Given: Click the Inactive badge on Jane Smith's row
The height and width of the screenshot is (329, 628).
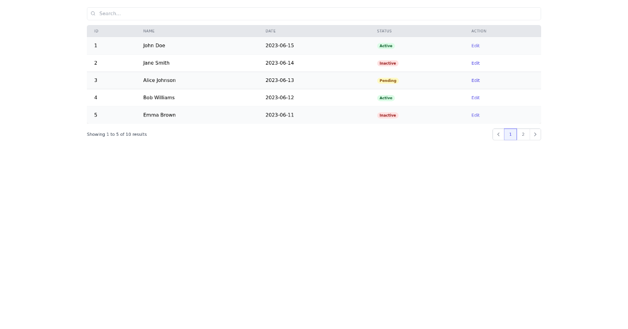Looking at the screenshot, I should coord(387,63).
